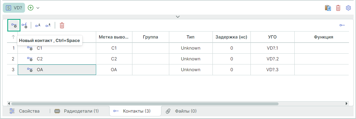Click the move contact up icon
356x119 pixels.
(x=48, y=25)
